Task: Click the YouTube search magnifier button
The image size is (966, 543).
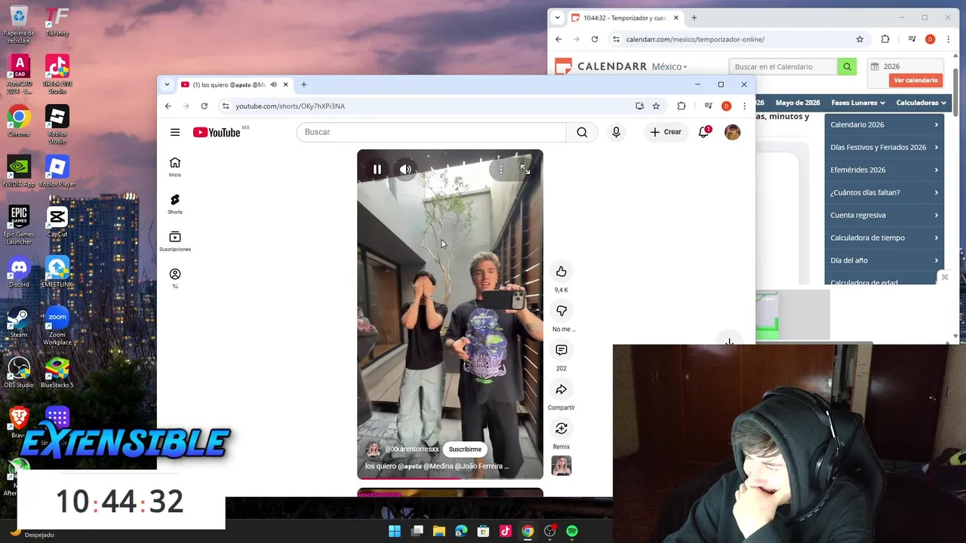Action: tap(582, 132)
